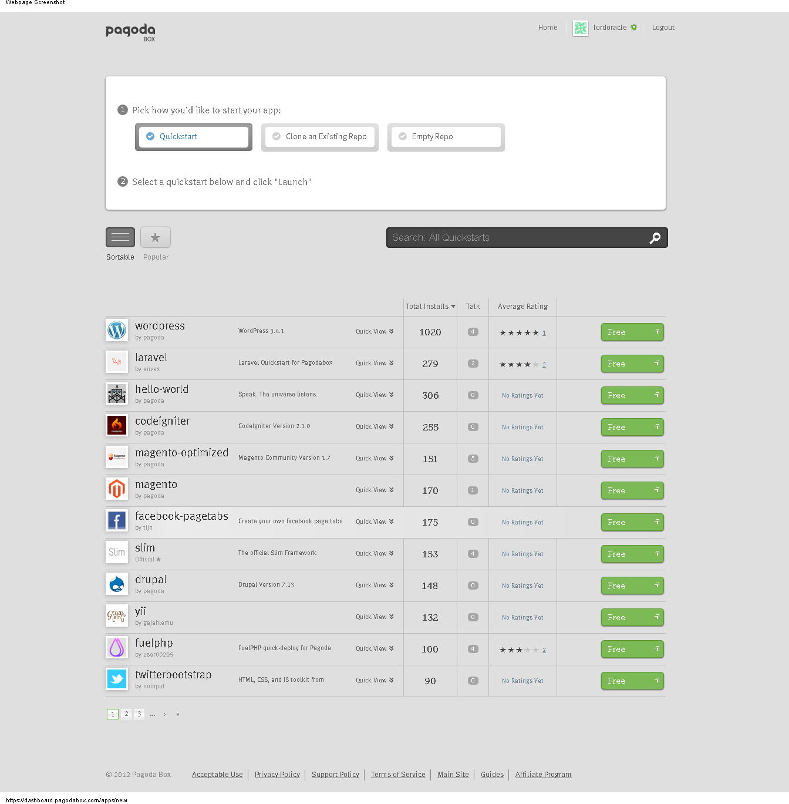789x804 pixels.
Task: Click the talk count badge for fuelphp
Action: coord(473,649)
